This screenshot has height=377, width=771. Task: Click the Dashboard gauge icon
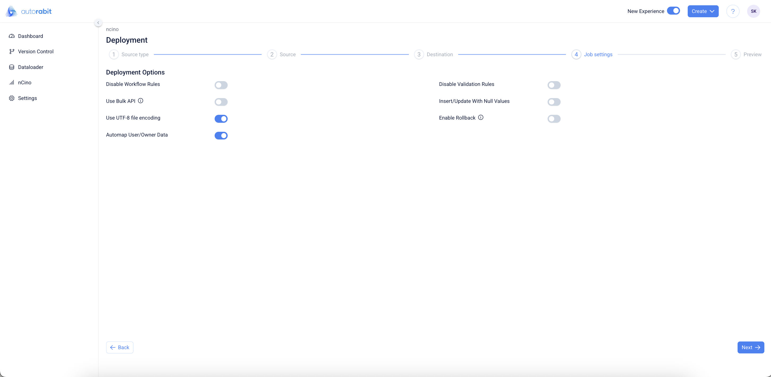point(12,36)
